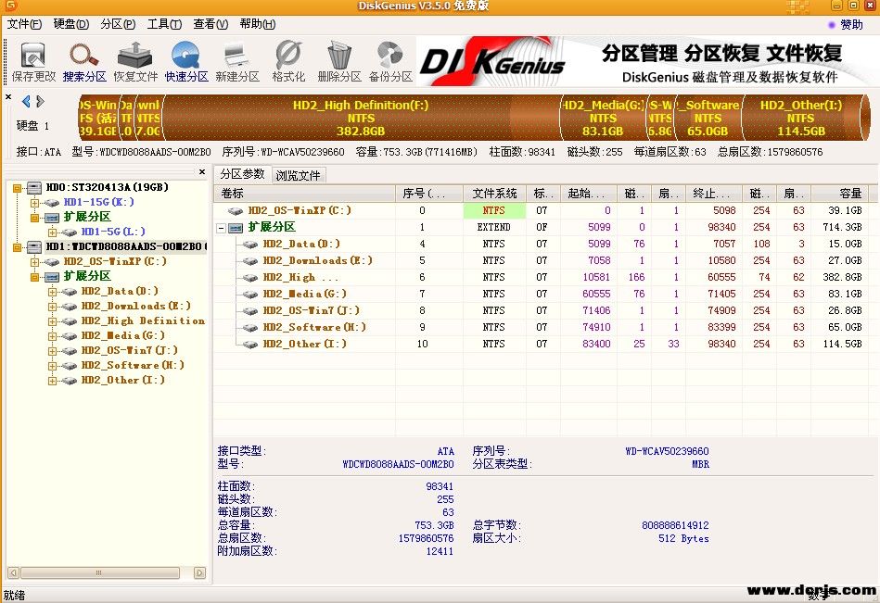Collapse the HD0:ST320413A disk tree node
Screen dimensions: 880x603
(18, 187)
